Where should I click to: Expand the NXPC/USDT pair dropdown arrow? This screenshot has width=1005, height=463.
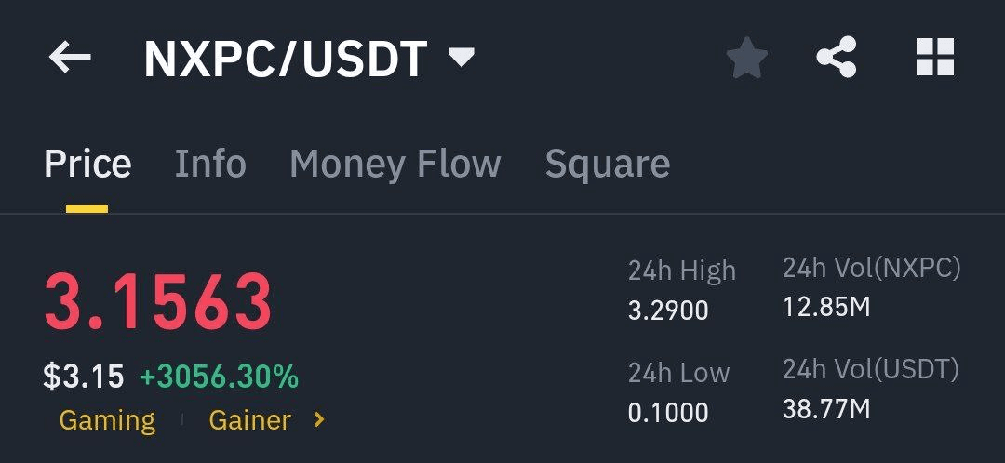(462, 59)
